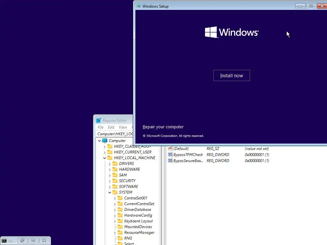The width and height of the screenshot is (327, 245).
Task: Open Edit menu in Registry Editor
Action: tap(111, 127)
